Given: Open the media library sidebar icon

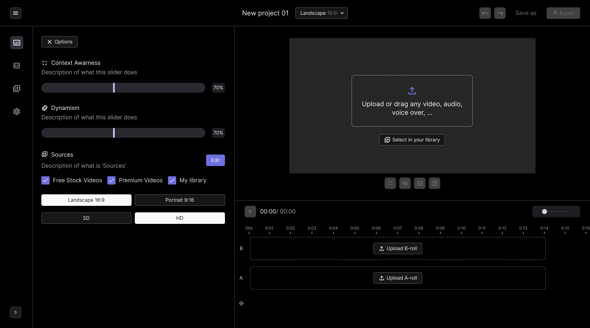Looking at the screenshot, I should coord(17,89).
